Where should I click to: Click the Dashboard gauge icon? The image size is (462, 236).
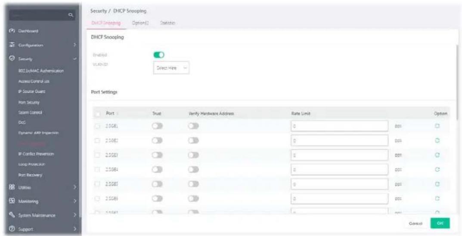point(12,31)
